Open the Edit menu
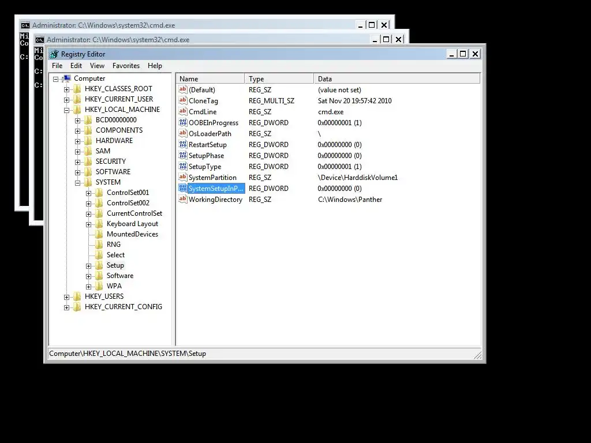The height and width of the screenshot is (443, 591). [x=76, y=66]
